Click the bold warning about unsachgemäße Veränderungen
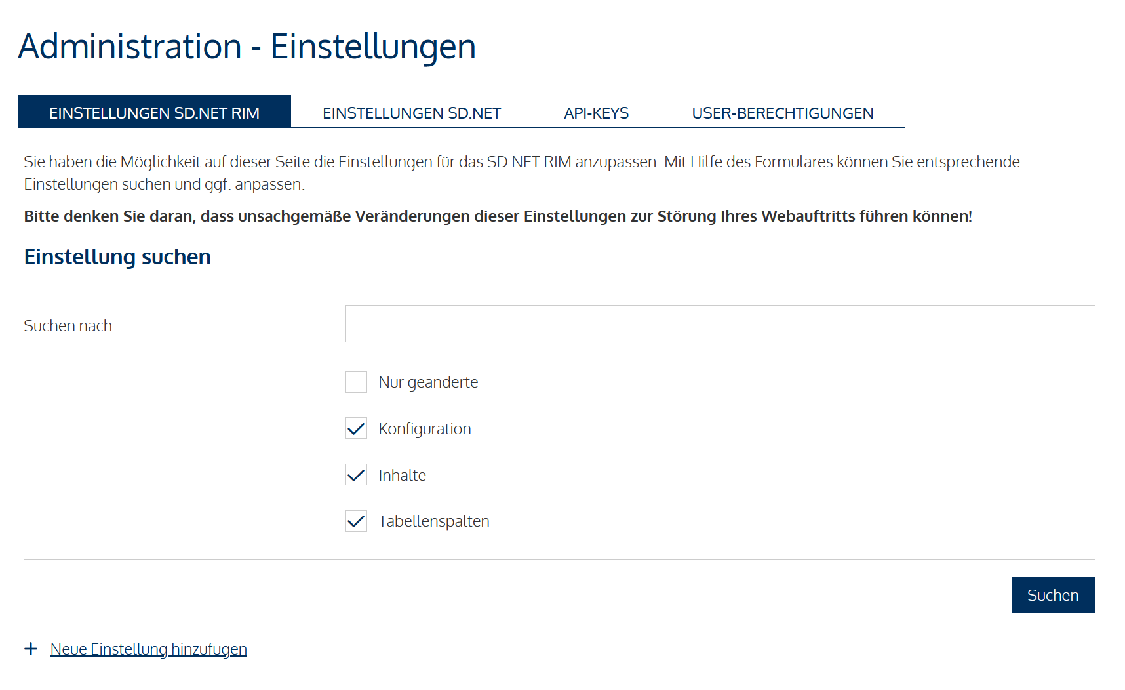Image resolution: width=1125 pixels, height=690 pixels. (x=498, y=216)
